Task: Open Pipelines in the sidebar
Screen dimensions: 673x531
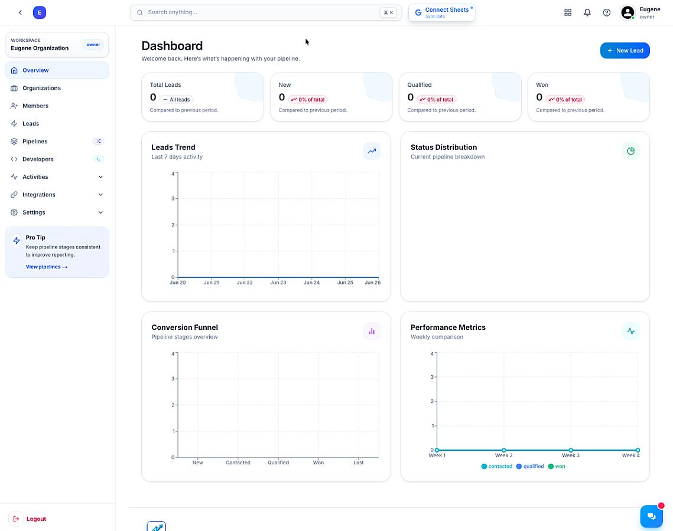Action: [x=57, y=141]
